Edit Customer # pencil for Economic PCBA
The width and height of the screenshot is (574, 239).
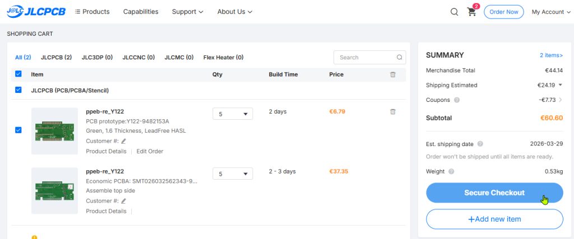[x=123, y=201]
